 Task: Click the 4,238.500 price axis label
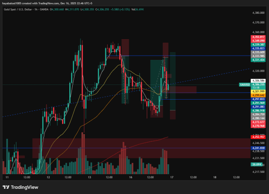coord(258,151)
